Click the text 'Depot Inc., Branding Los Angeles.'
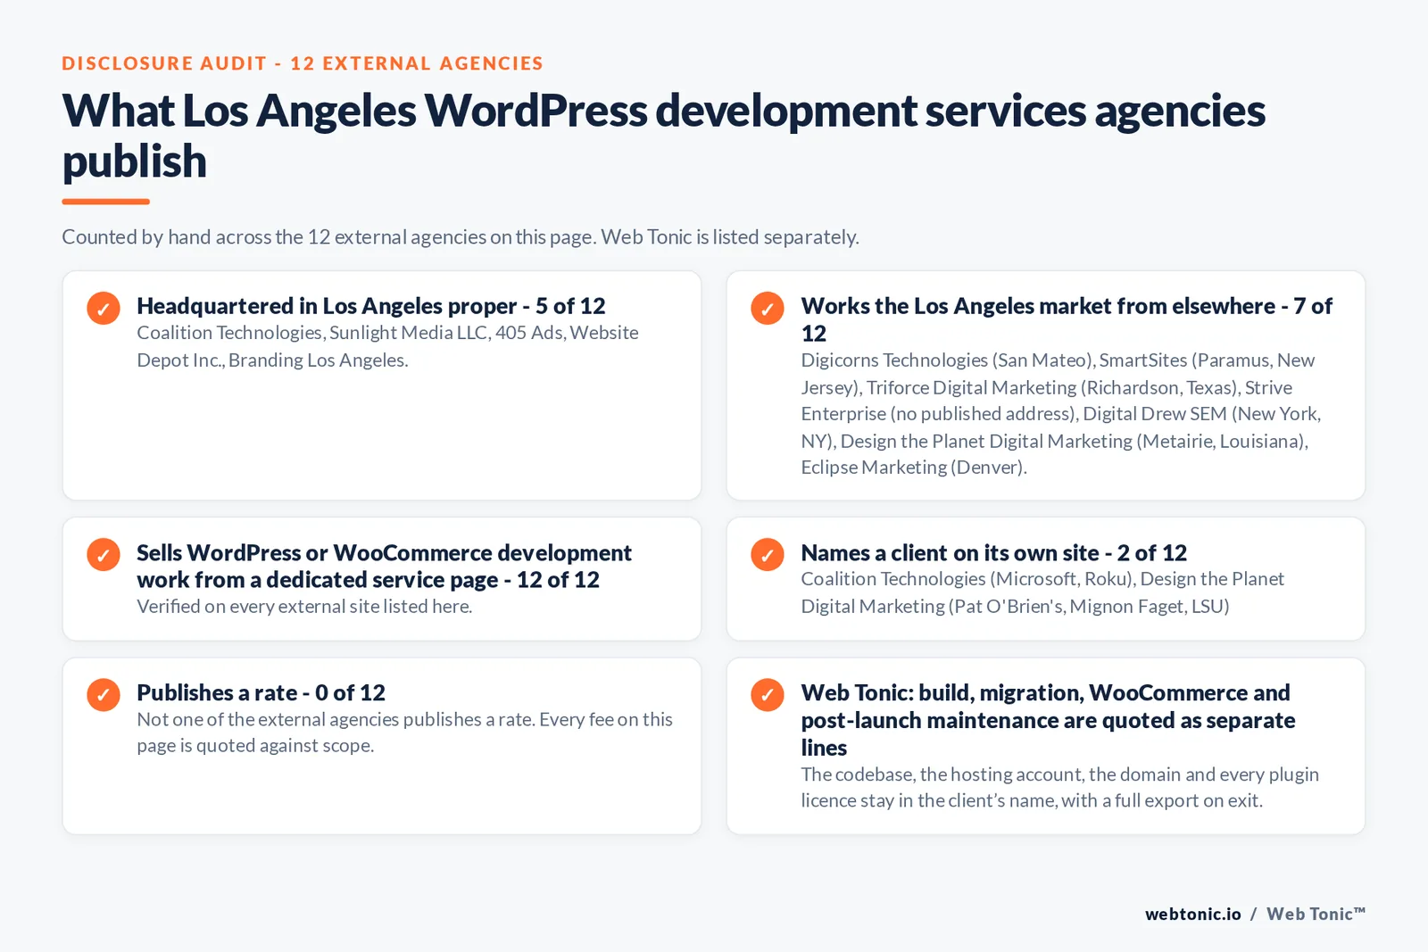1428x952 pixels. pyautogui.click(x=272, y=360)
